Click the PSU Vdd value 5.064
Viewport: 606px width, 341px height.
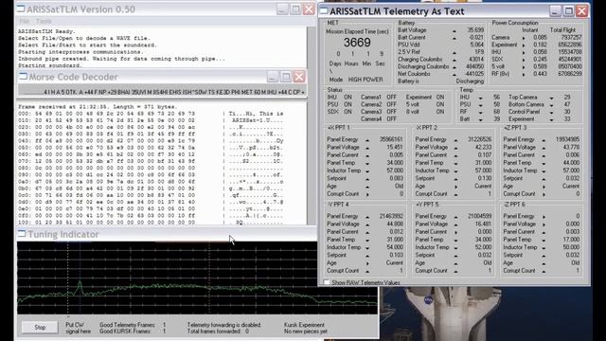(476, 45)
